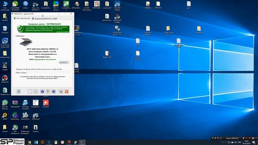Click the camera screenshot icon on recording bar
Screen dimensions: 258x145
[x=253, y=138]
